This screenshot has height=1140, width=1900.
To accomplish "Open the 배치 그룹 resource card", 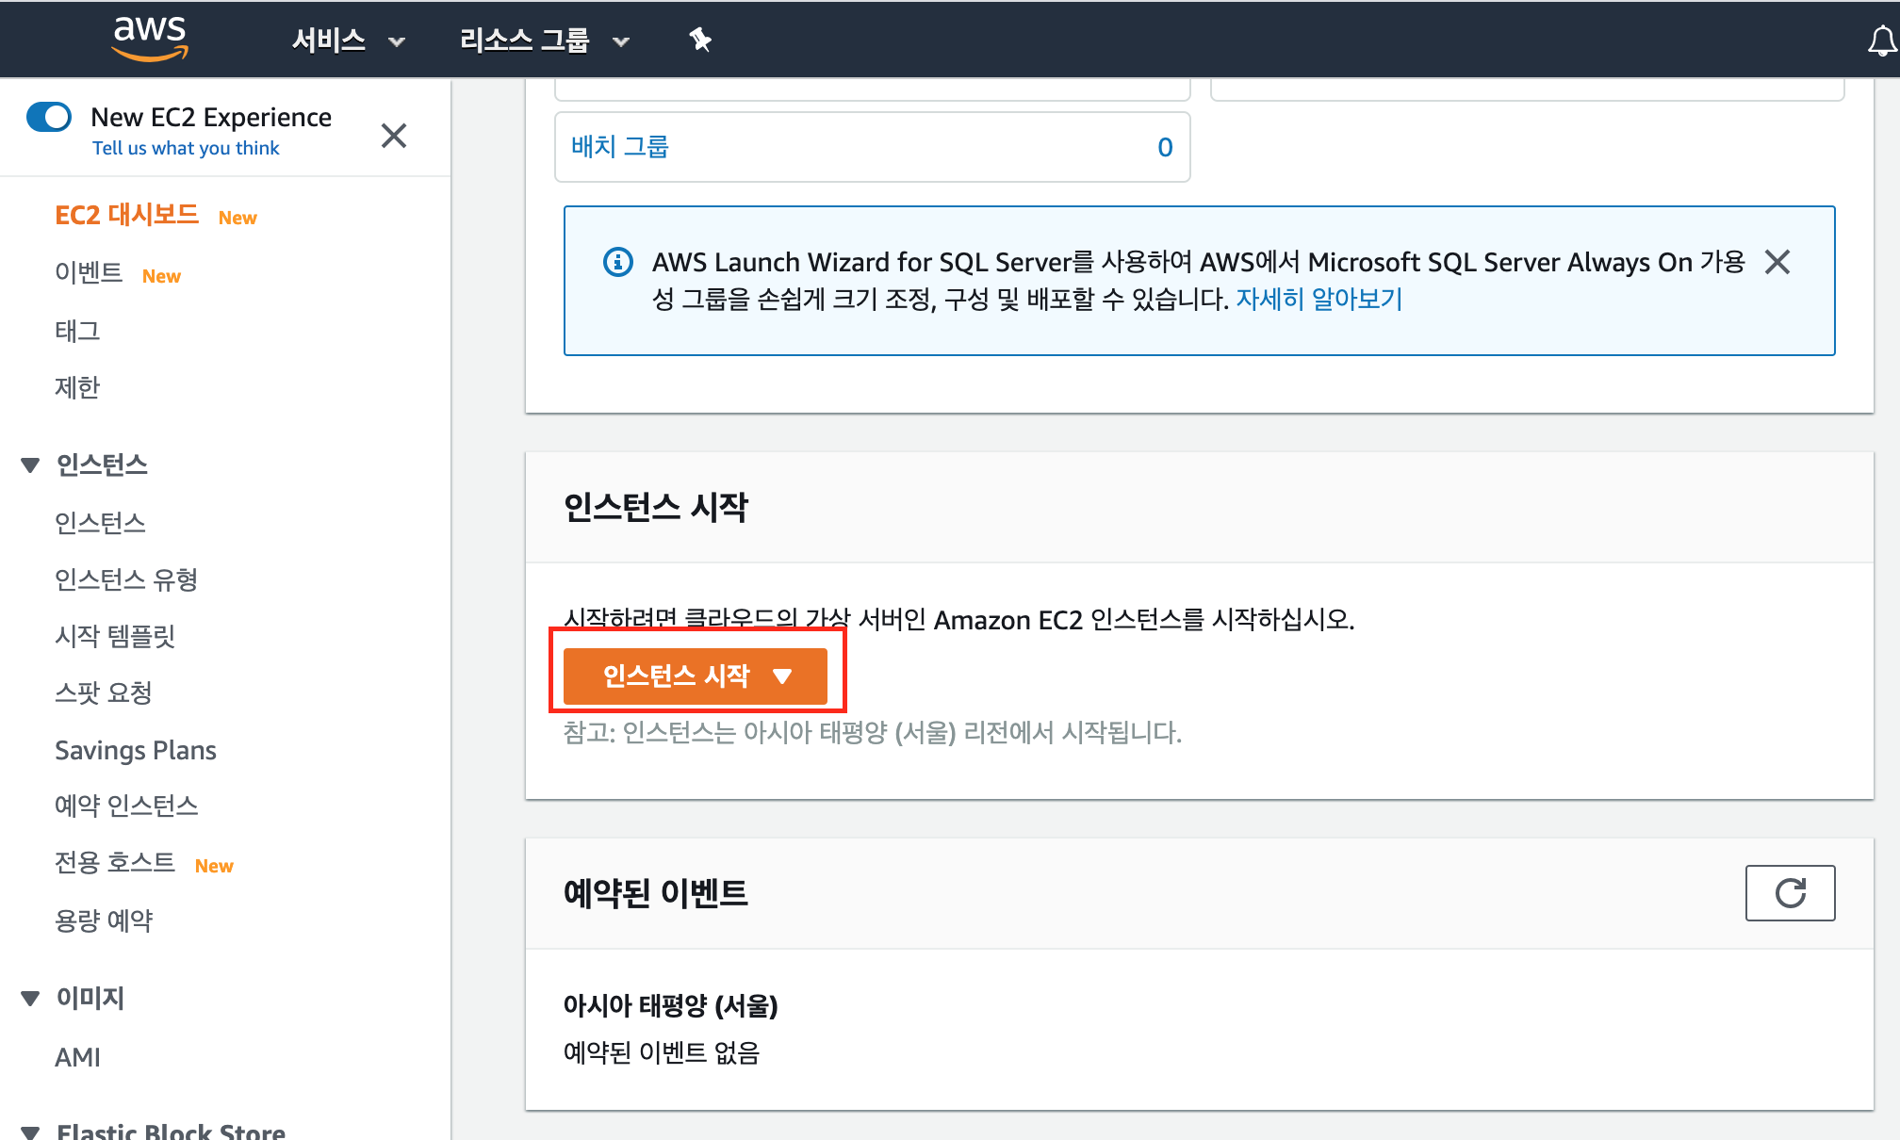I will (x=619, y=147).
